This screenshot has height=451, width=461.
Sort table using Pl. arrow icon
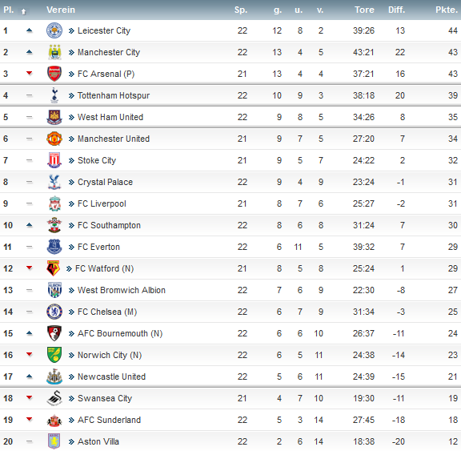pos(23,12)
